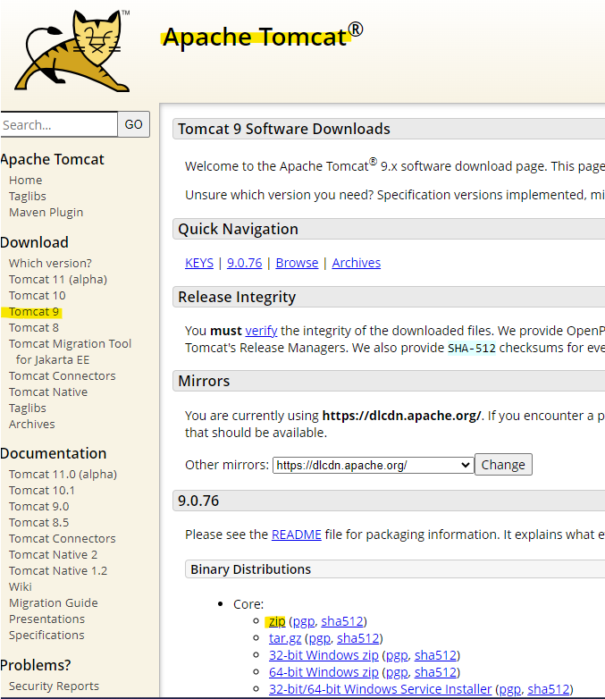Open the Migration Guide link
The width and height of the screenshot is (605, 699).
(53, 602)
